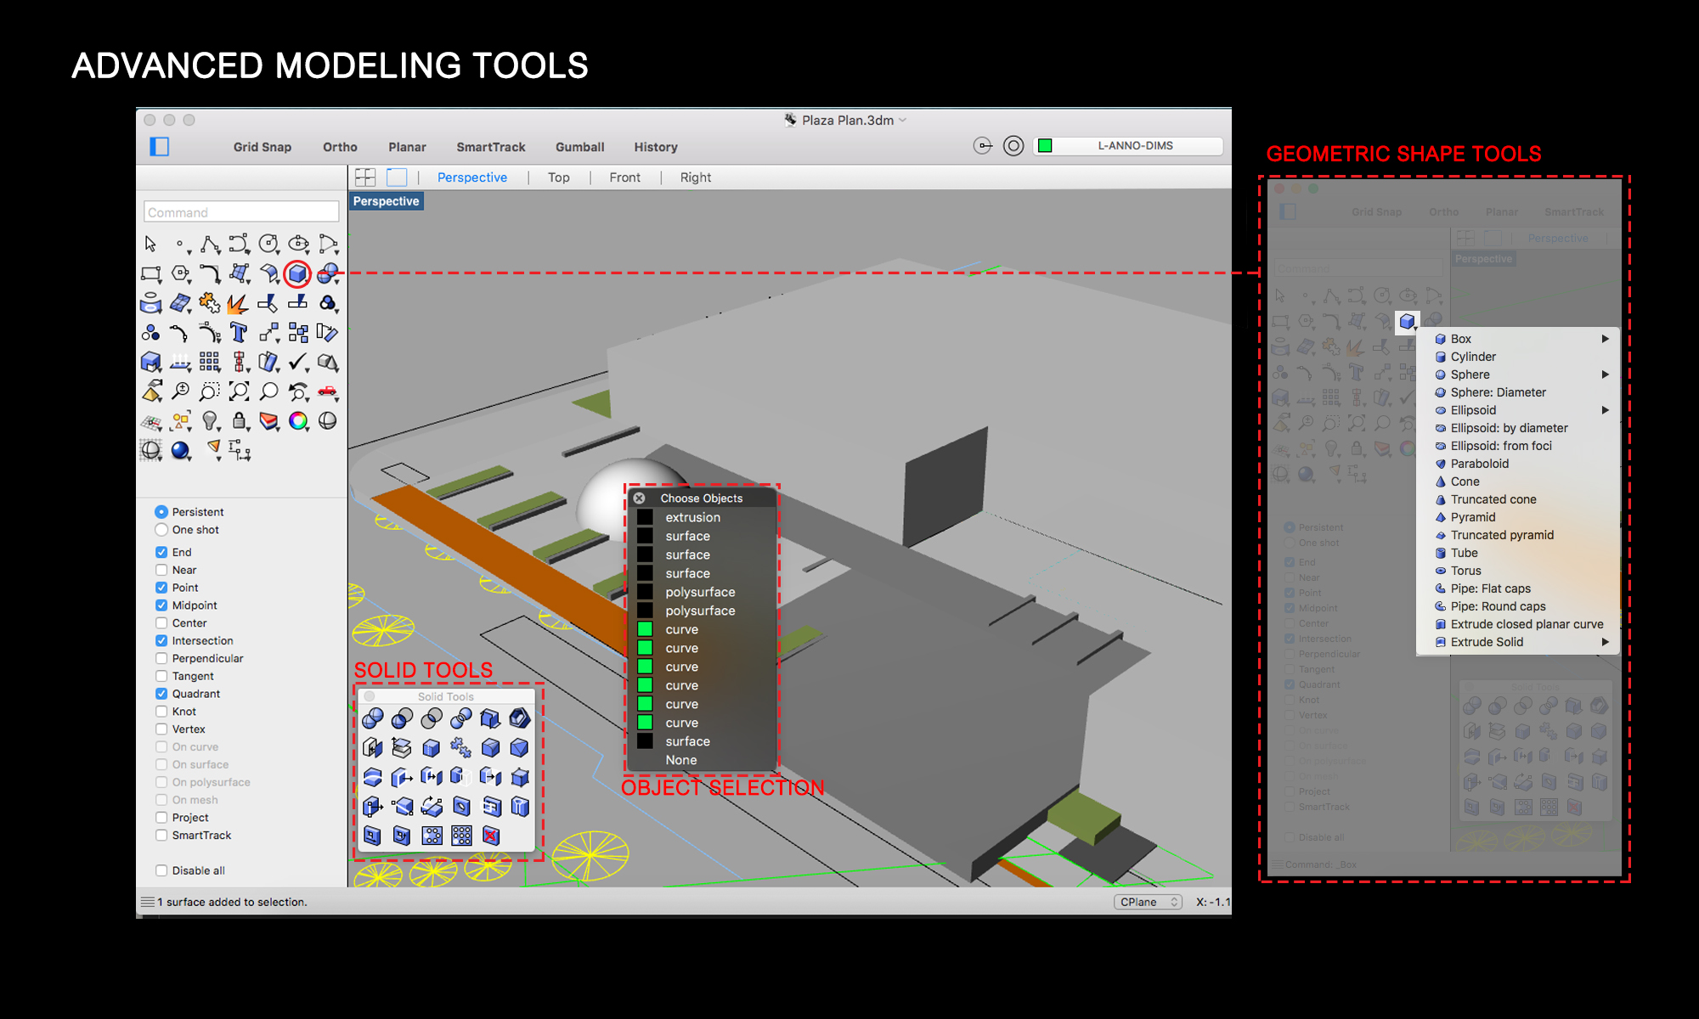Click the padlock Lock icon
Image resolution: width=1699 pixels, height=1019 pixels.
point(240,420)
